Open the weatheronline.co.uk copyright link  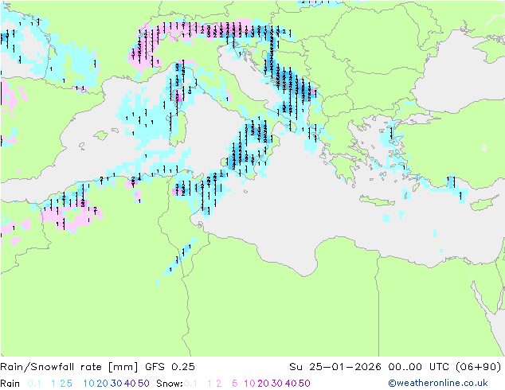tap(438, 384)
